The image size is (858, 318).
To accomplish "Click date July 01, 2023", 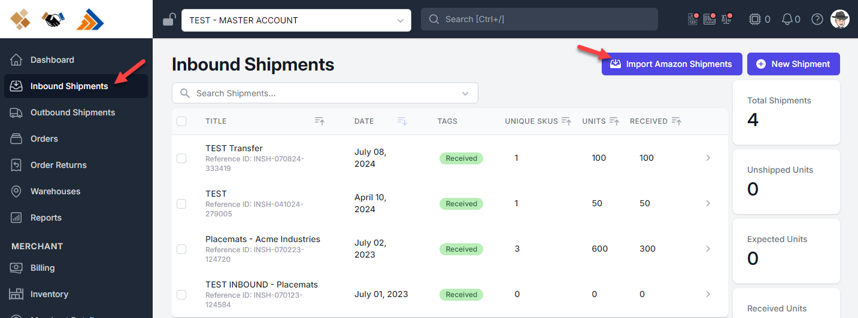I will click(x=381, y=294).
